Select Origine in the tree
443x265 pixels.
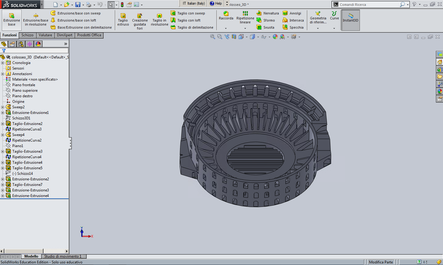tap(18, 102)
